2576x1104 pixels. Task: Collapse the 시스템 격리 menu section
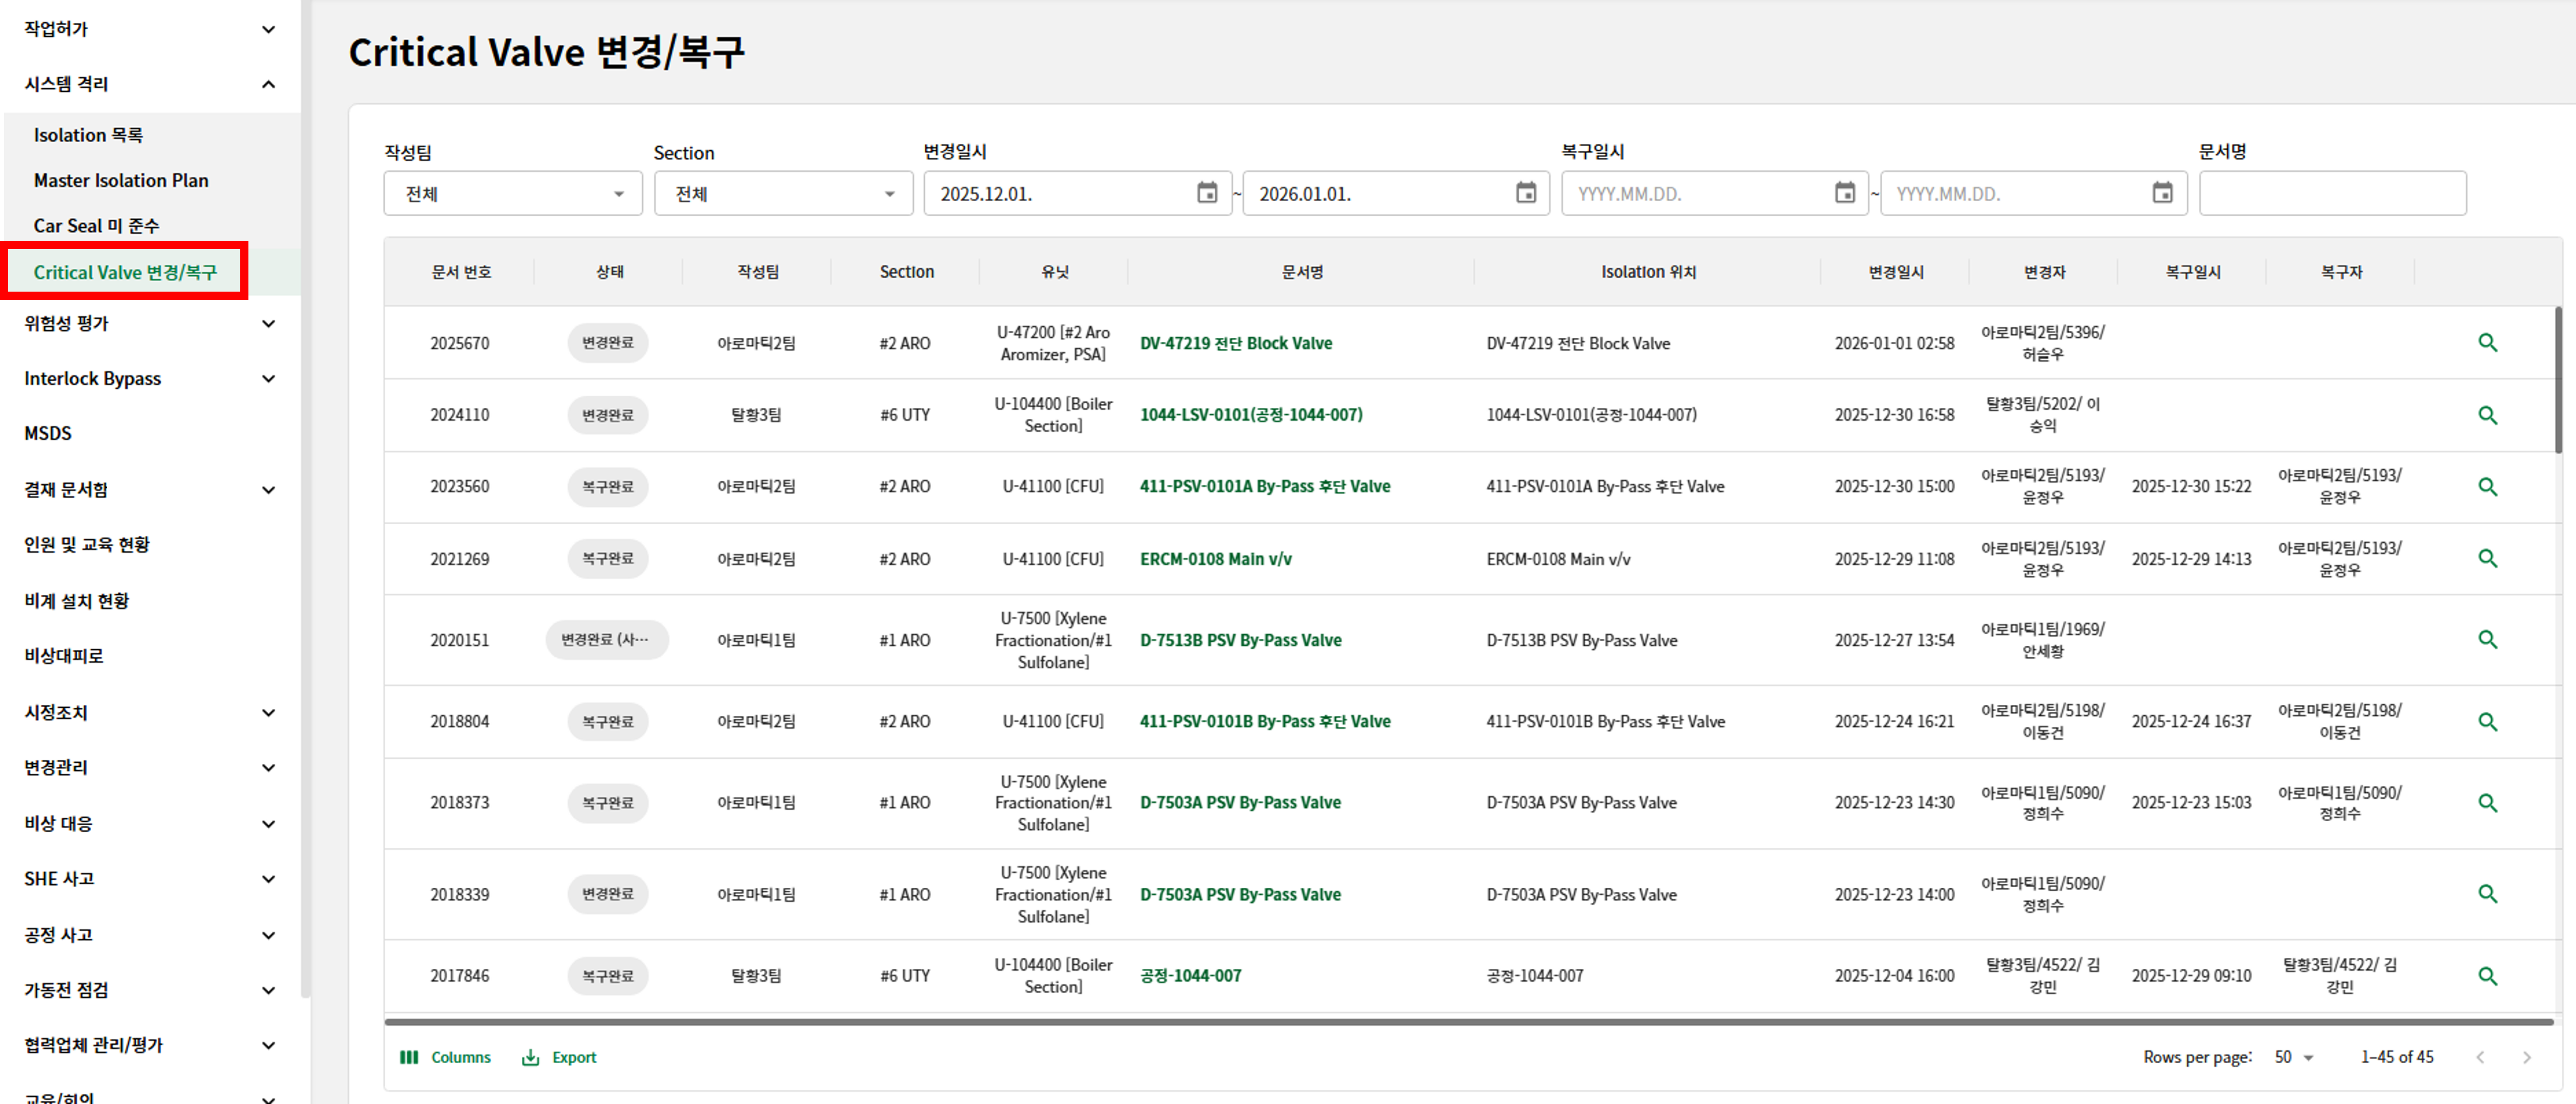268,84
